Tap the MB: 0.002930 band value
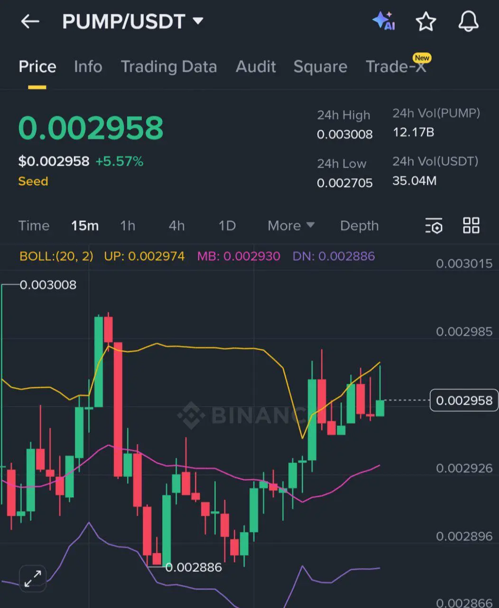Viewport: 499px width, 608px height. tap(239, 256)
